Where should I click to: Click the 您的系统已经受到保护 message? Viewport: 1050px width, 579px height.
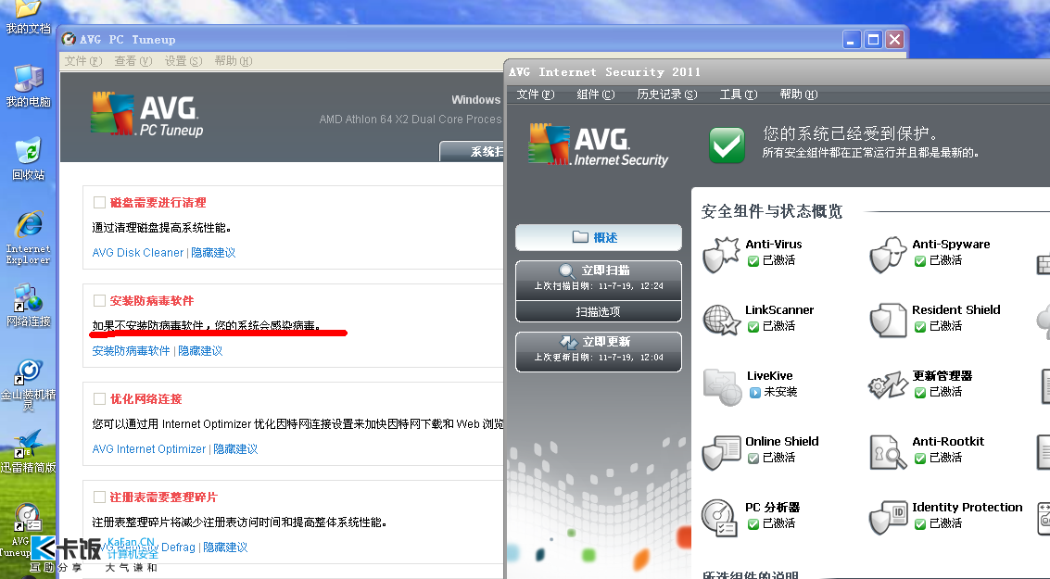click(x=850, y=134)
